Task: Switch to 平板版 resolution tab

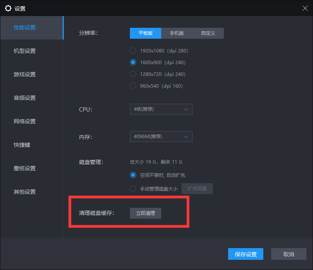Action: pos(146,33)
